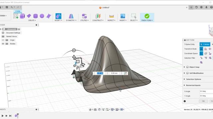The height and width of the screenshot is (119, 213).
Task: Open the CONSTRUCT dropdown menu
Action: (x=98, y=20)
